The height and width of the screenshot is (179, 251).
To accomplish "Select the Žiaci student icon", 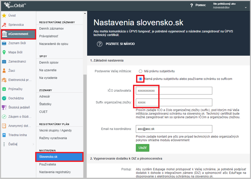I will pyautogui.click(x=4, y=70).
